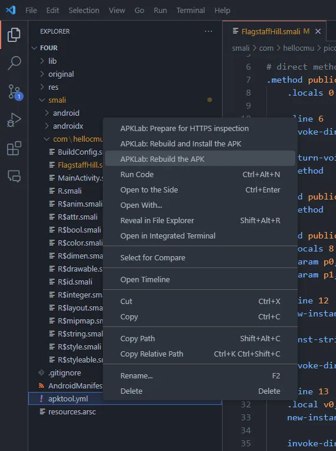Expand the res folder
Image resolution: width=336 pixels, height=451 pixels.
43,87
